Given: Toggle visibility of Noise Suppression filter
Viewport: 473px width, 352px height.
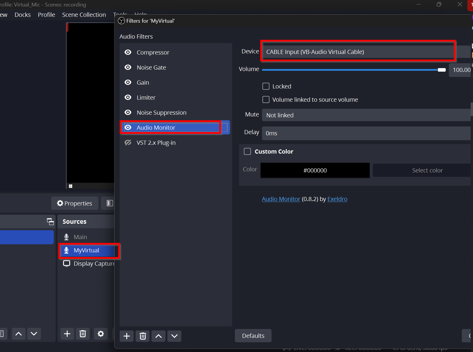Looking at the screenshot, I should [128, 113].
